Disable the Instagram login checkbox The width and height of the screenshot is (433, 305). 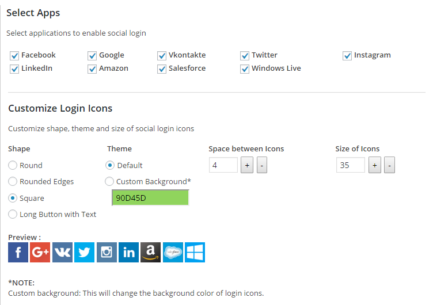347,56
